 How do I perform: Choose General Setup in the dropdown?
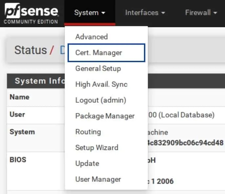[98, 68]
